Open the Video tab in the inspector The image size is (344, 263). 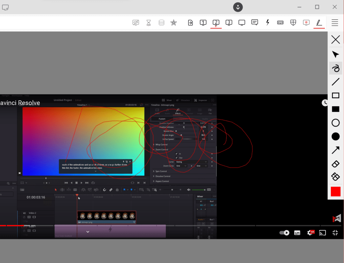[157, 111]
